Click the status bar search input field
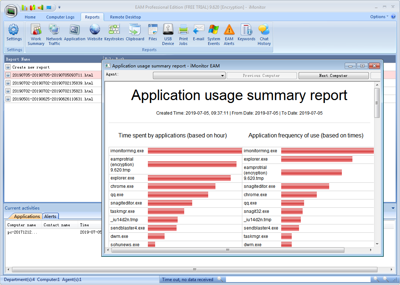 tap(298, 280)
